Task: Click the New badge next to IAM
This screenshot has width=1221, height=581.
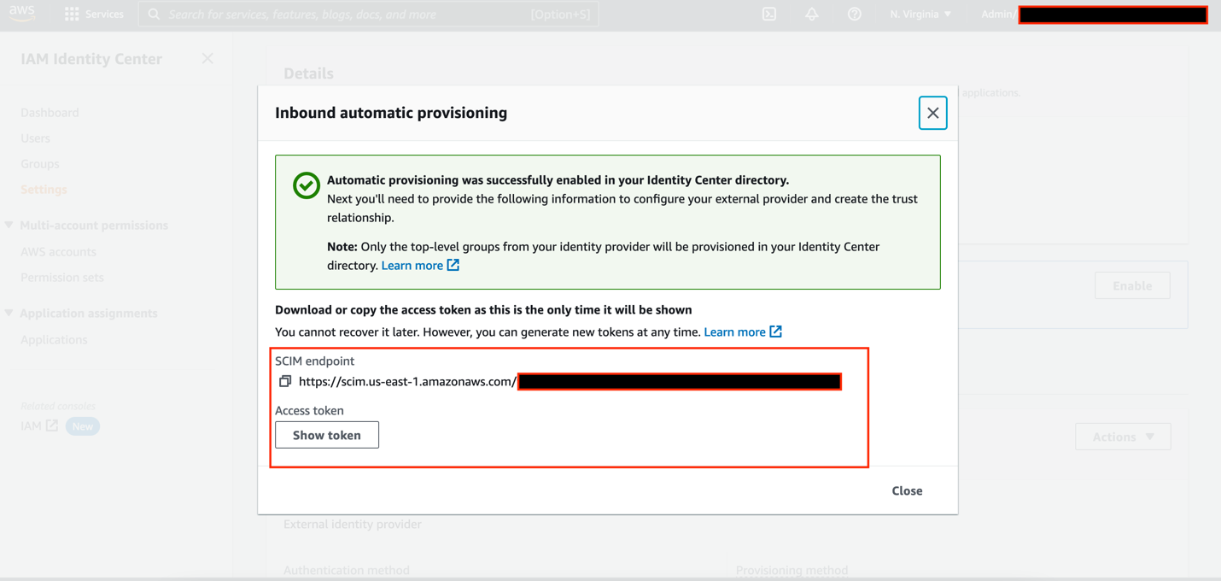Action: [x=83, y=426]
